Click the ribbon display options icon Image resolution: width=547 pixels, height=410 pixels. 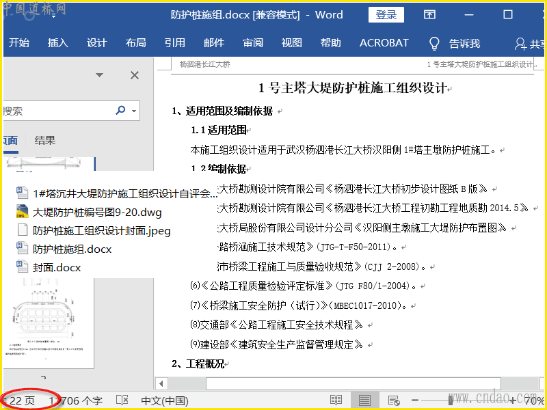[429, 14]
